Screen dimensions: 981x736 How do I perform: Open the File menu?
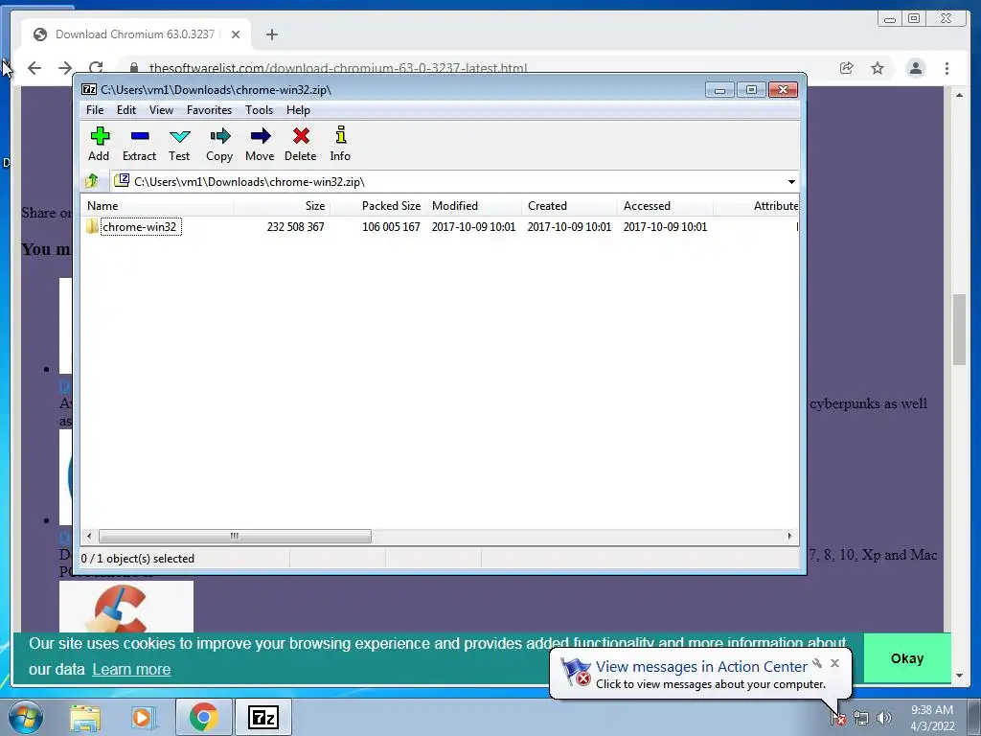[x=95, y=110]
